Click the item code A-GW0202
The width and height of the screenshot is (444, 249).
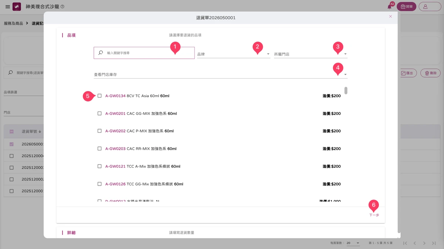115,131
